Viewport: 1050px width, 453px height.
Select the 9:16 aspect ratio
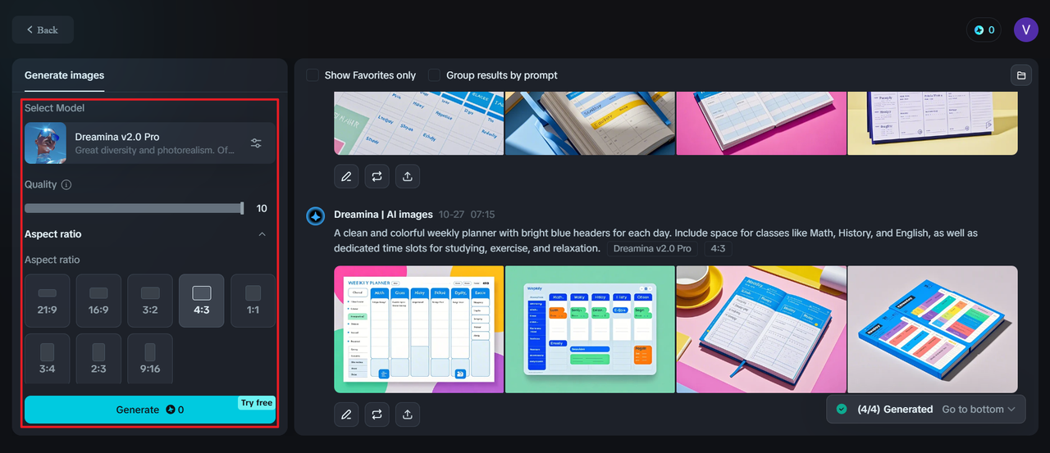click(150, 359)
